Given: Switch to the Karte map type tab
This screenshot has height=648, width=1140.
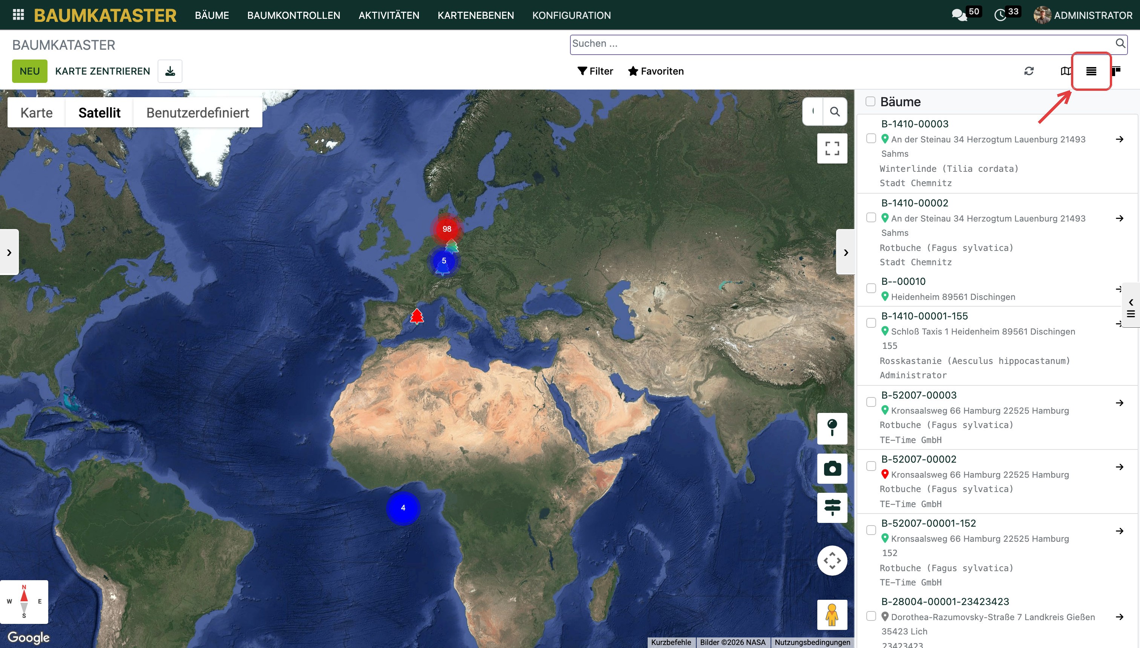Looking at the screenshot, I should click(37, 113).
